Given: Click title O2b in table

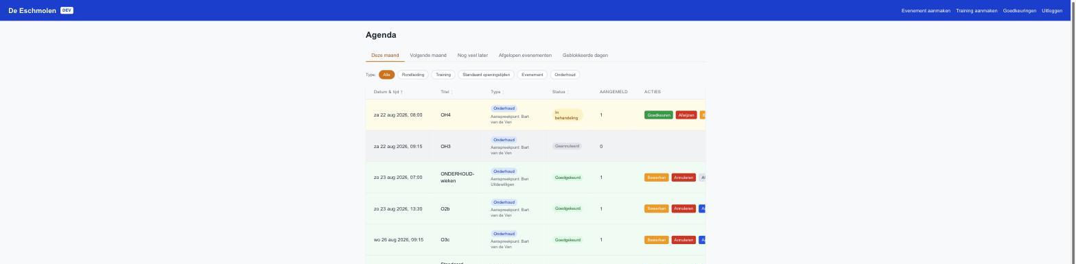Looking at the screenshot, I should pyautogui.click(x=445, y=208).
